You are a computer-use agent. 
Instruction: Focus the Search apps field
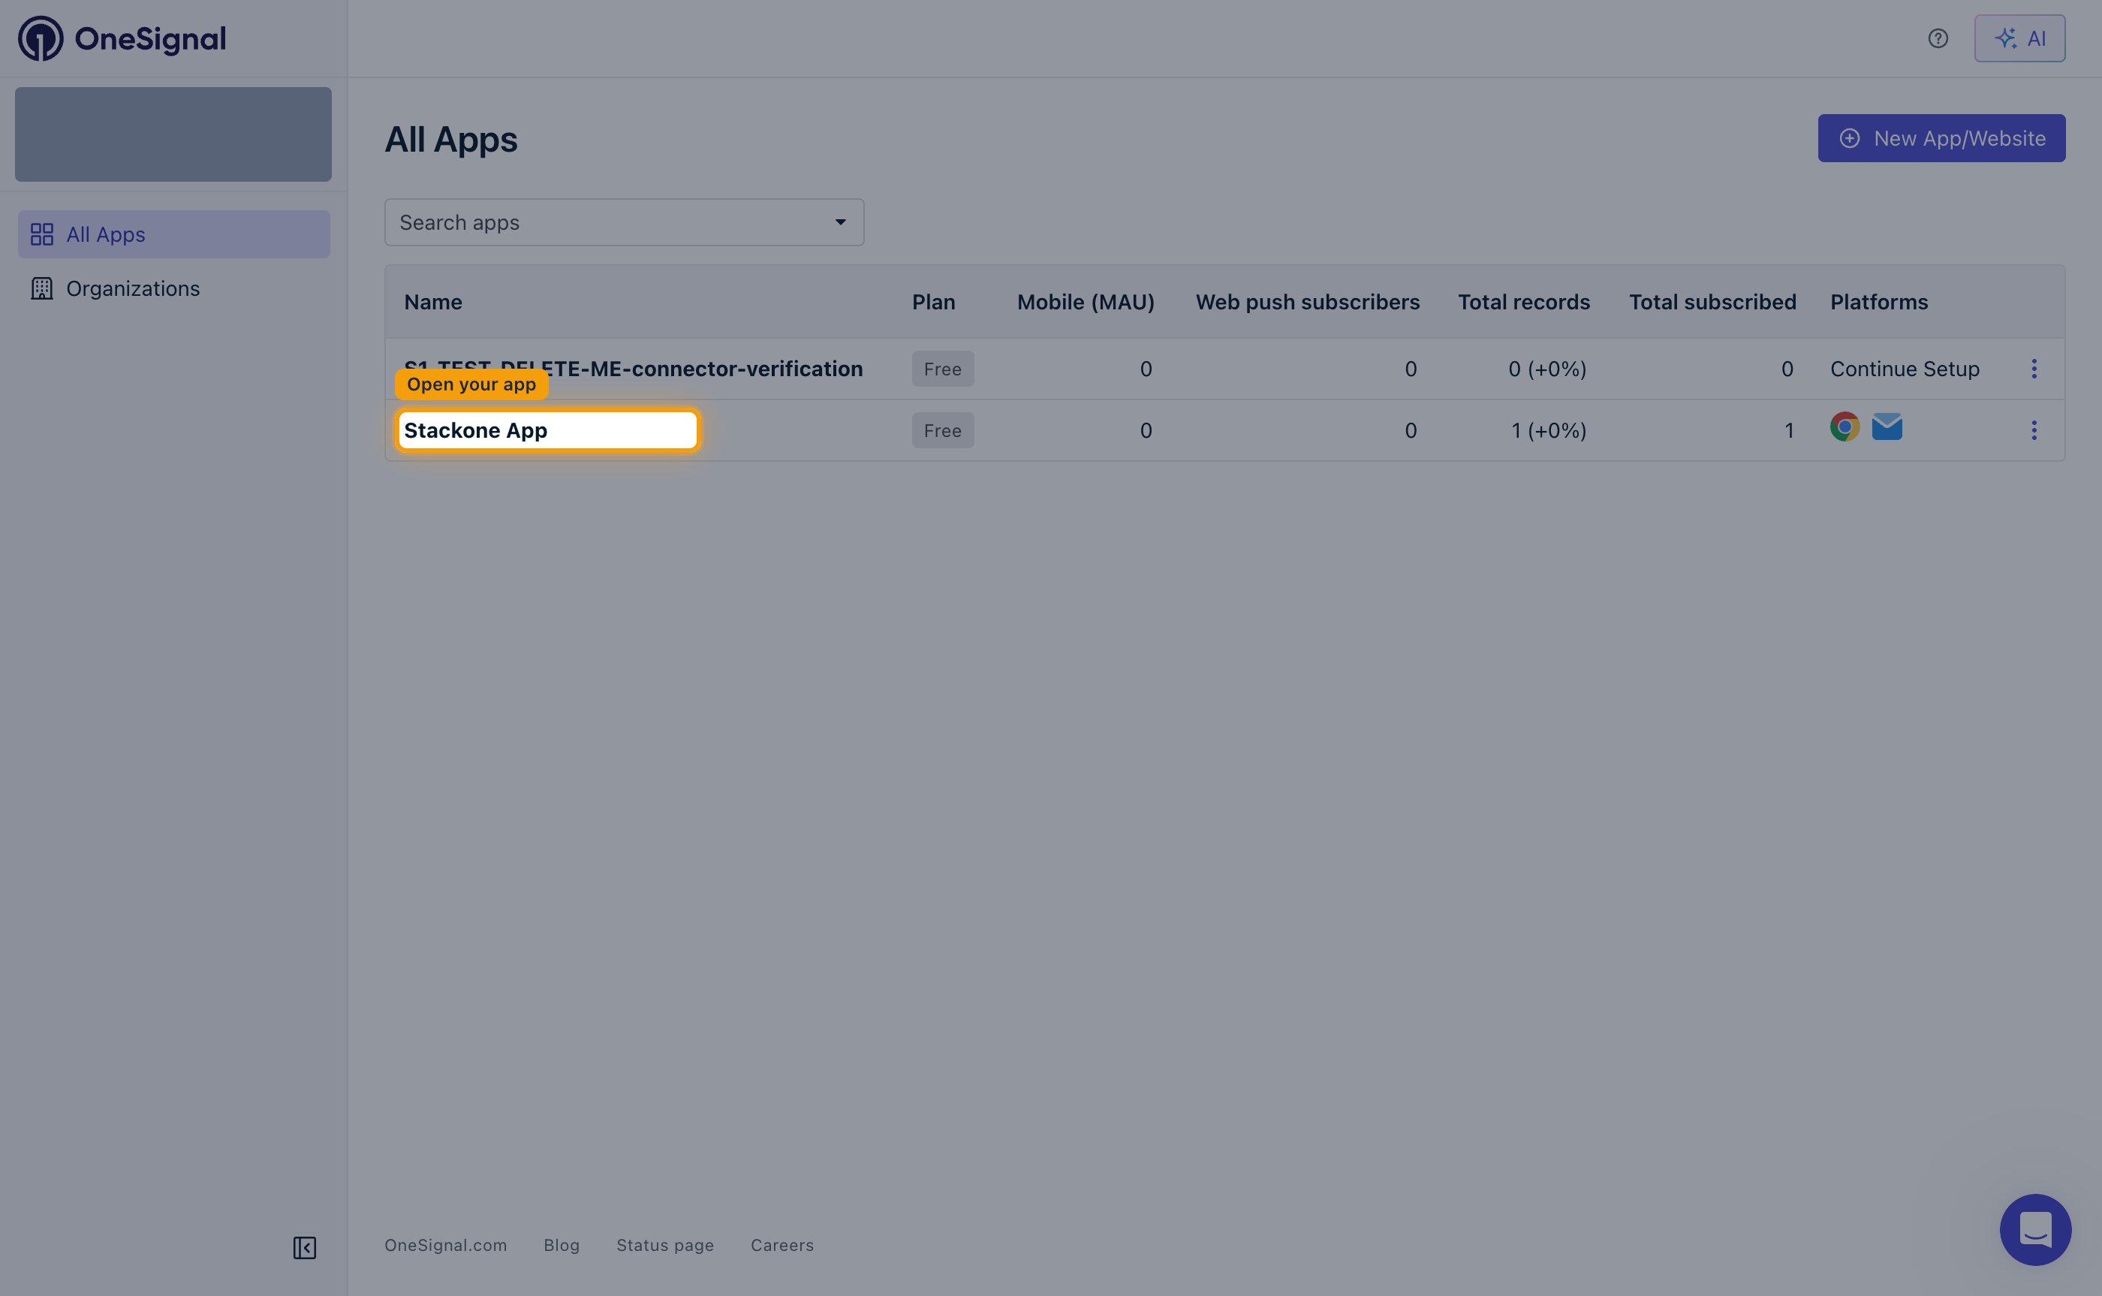(624, 223)
